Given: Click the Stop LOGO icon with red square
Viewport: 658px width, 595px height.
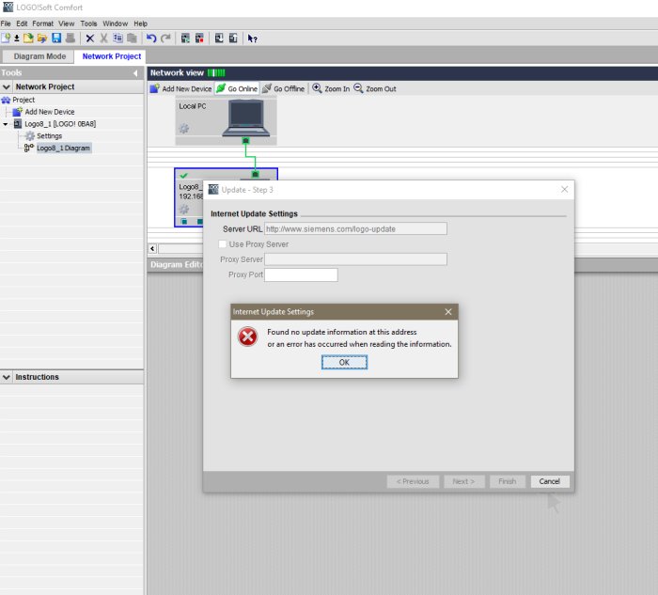Looking at the screenshot, I should [x=199, y=39].
